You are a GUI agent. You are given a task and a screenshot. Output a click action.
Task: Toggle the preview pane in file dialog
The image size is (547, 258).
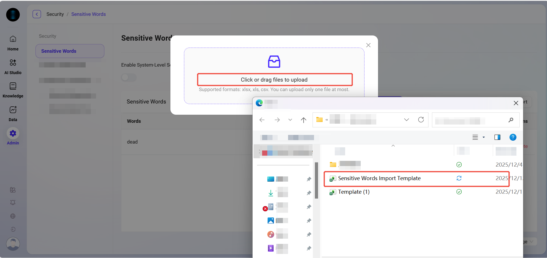tap(497, 137)
